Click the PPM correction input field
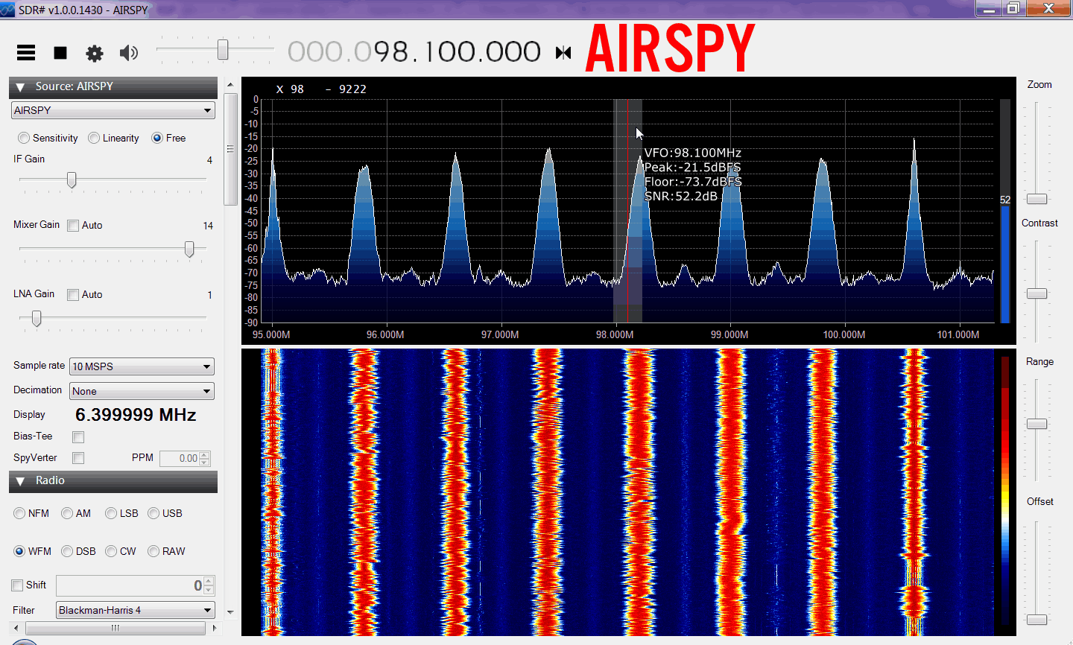 click(x=180, y=459)
